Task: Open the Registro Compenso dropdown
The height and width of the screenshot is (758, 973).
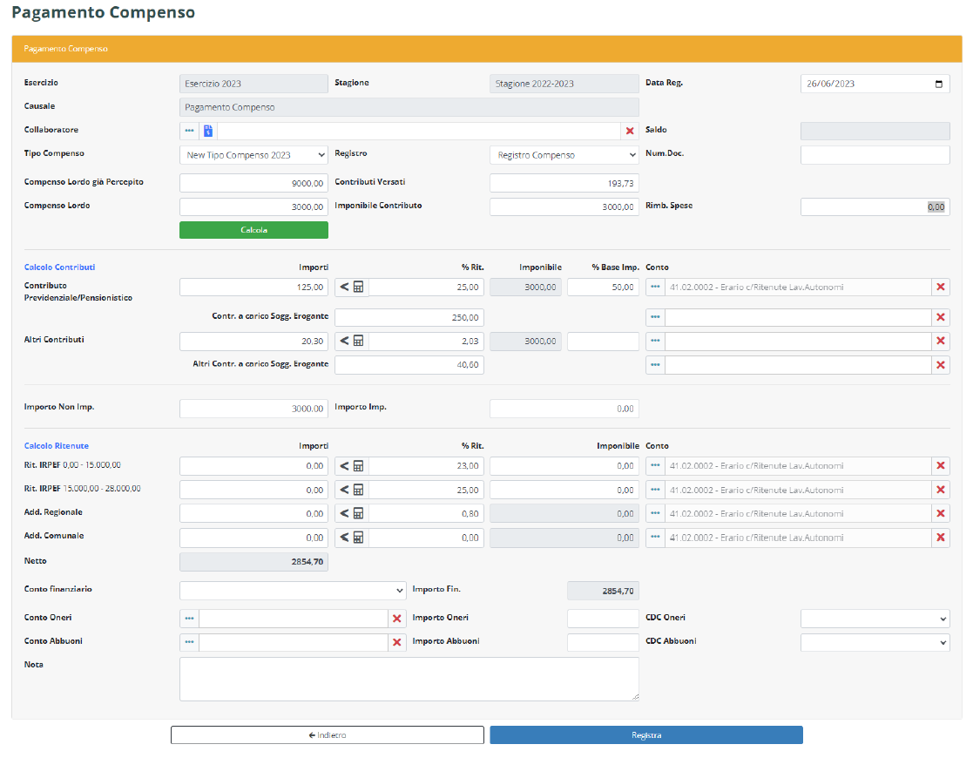Action: pyautogui.click(x=564, y=155)
